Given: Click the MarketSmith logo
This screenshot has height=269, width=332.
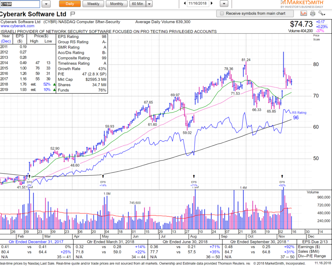Looking at the screenshot, I should click(x=302, y=4).
